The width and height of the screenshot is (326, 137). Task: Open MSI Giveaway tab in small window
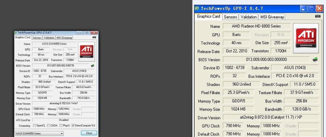point(64,38)
